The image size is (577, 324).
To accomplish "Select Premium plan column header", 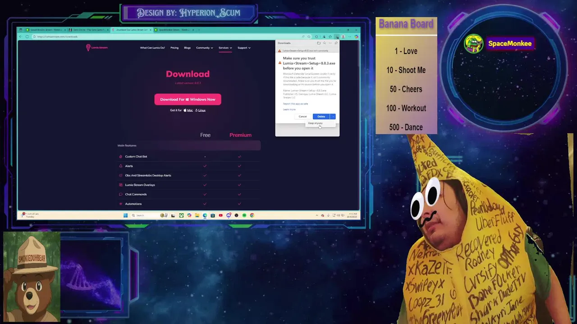I will pos(240,135).
